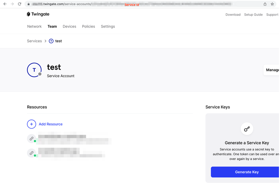Click the Resources section heading
Screen dimensions: 280x184
coord(37,107)
